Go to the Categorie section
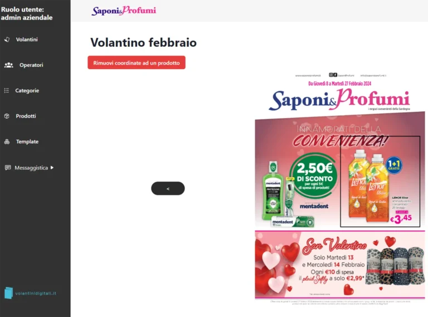428x317 pixels. [27, 91]
